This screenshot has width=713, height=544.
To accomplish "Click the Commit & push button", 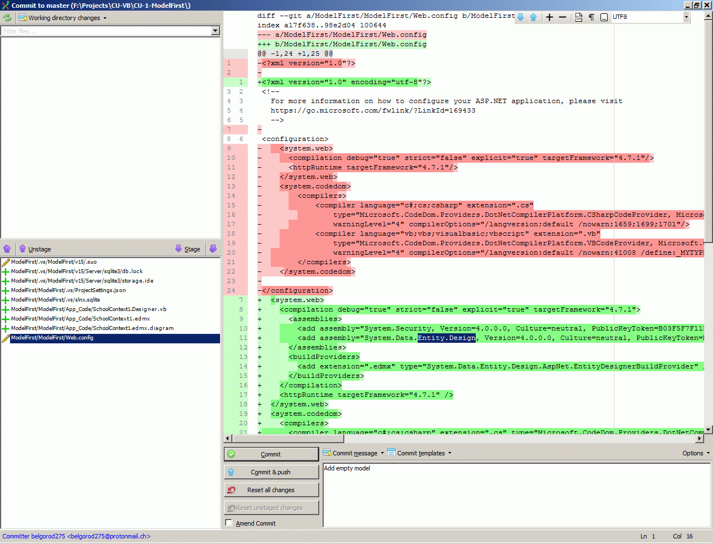I will [271, 472].
